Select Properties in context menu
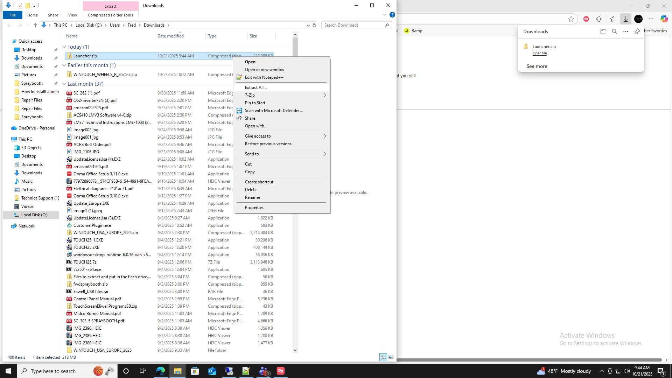Viewport: 672px width, 378px height. click(x=254, y=208)
